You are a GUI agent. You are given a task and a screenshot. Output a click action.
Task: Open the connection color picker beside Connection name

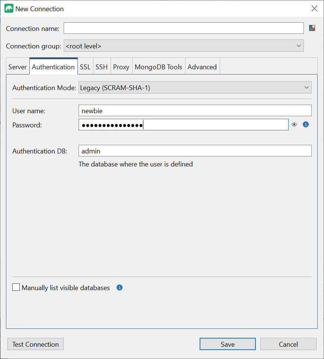(312, 28)
